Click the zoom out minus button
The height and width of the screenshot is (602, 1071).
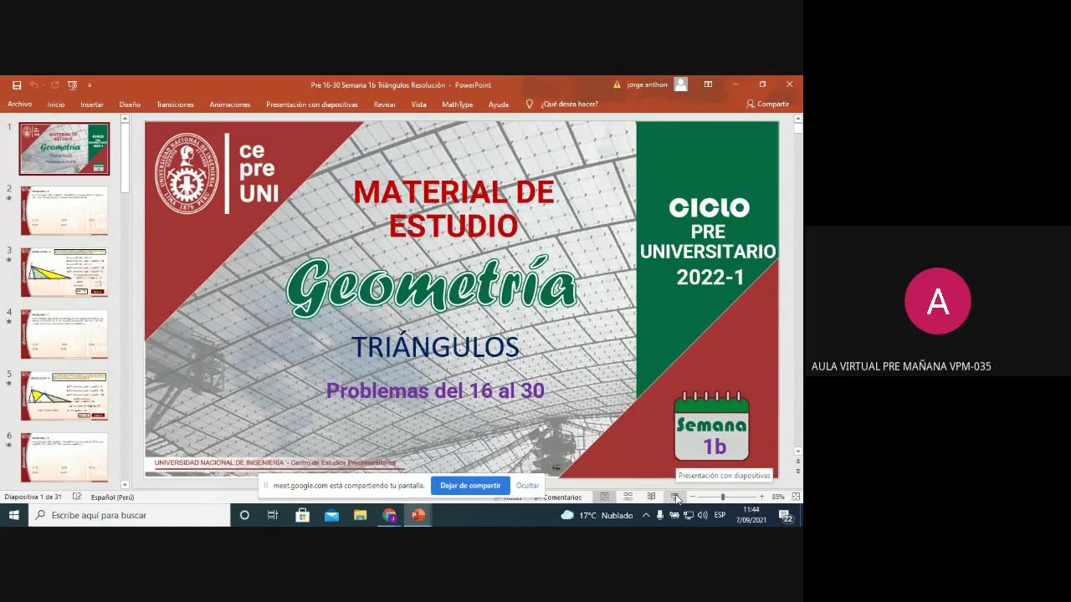[692, 497]
